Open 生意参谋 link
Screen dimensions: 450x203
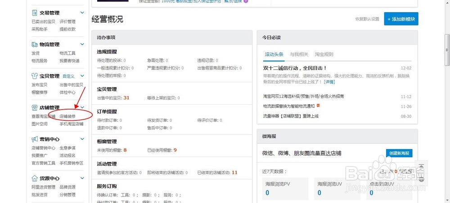coord(67,148)
